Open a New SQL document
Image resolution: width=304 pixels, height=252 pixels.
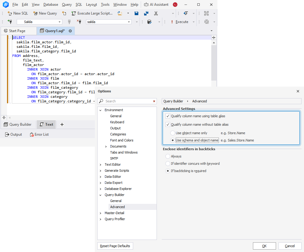click(x=18, y=13)
